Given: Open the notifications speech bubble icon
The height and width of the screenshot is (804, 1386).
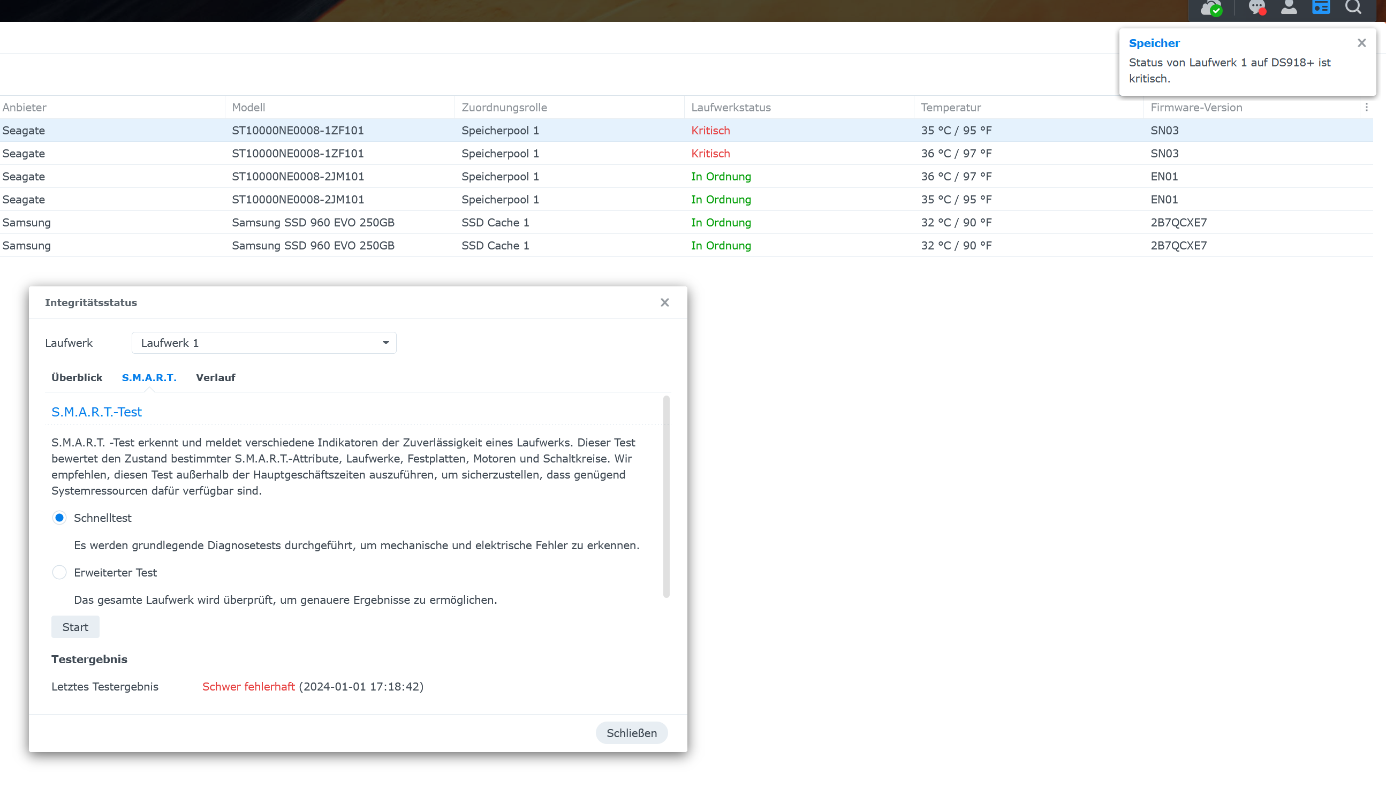Looking at the screenshot, I should (x=1256, y=7).
